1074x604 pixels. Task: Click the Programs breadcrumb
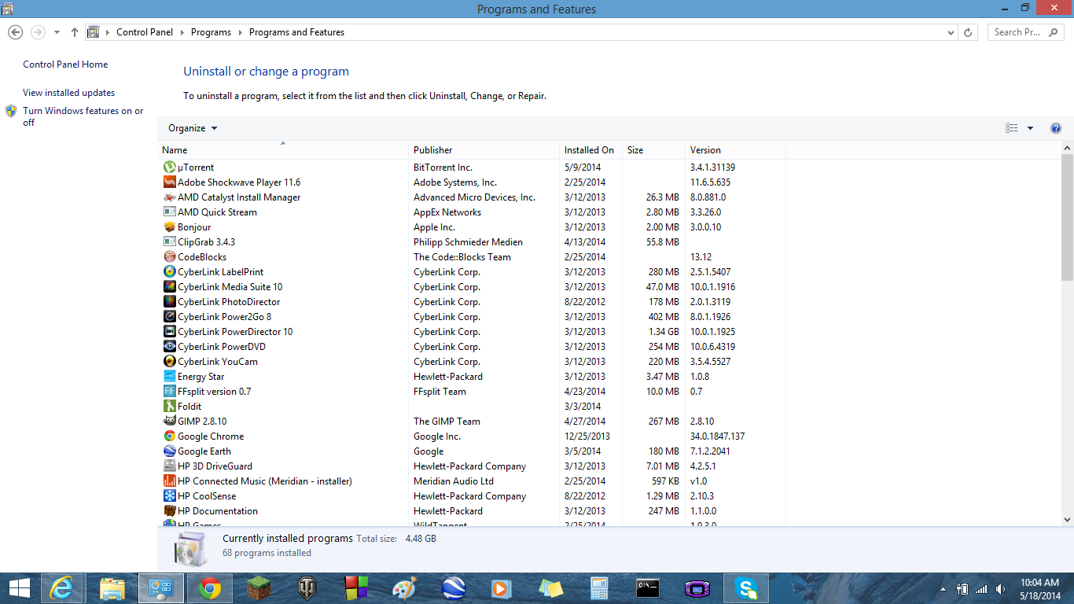coord(211,32)
